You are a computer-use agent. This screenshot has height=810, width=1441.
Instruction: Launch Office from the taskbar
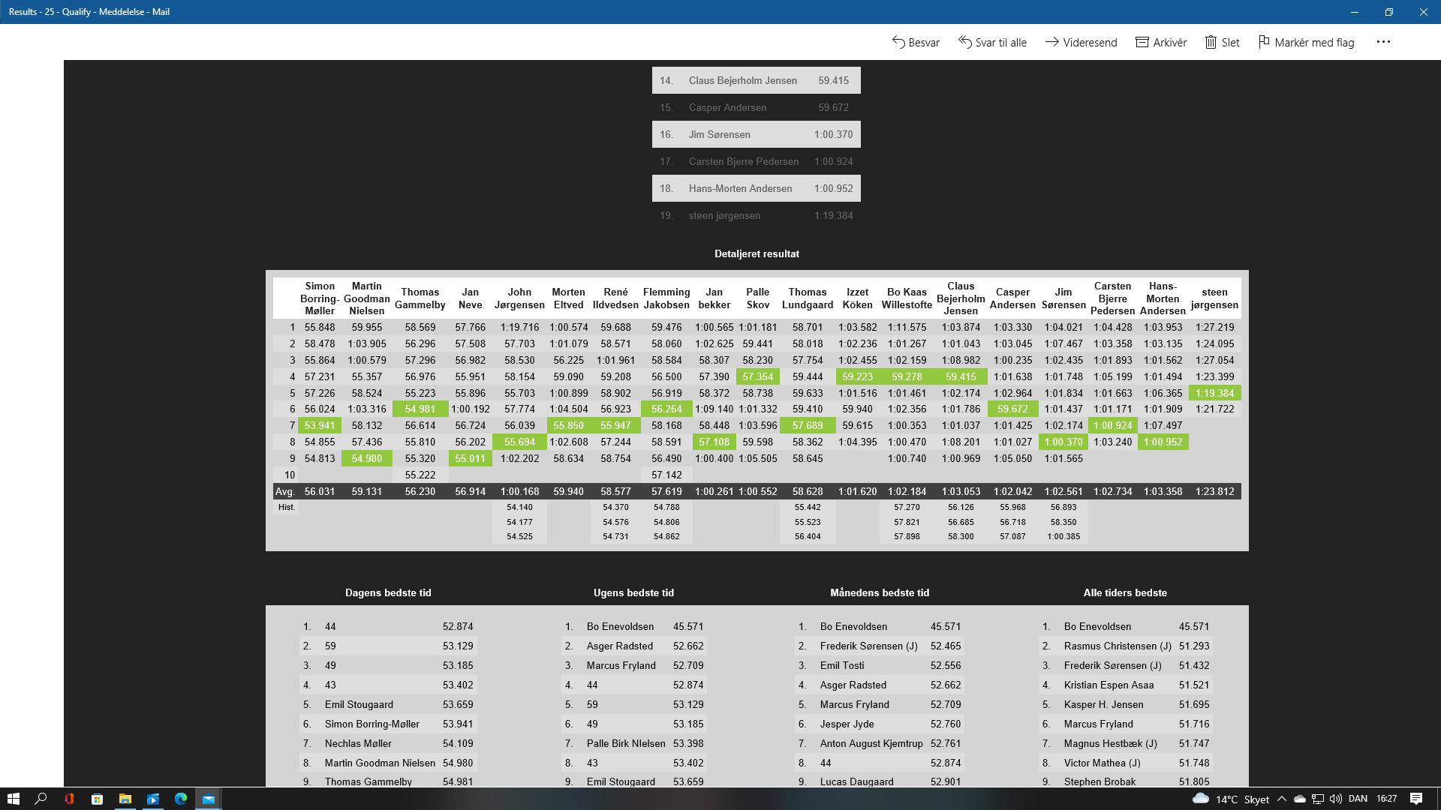(x=69, y=799)
